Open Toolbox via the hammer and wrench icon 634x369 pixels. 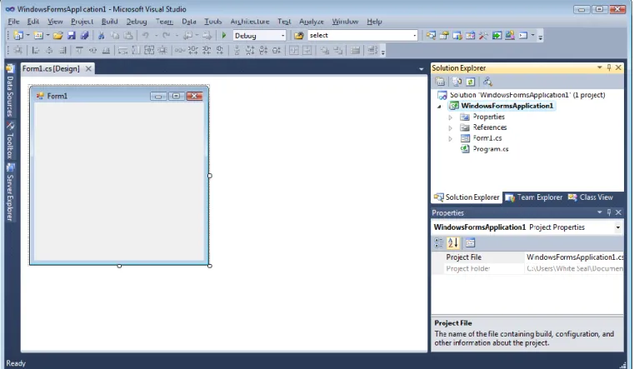coord(483,36)
